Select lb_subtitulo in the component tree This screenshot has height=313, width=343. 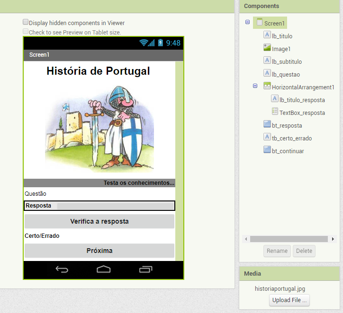[x=287, y=61]
